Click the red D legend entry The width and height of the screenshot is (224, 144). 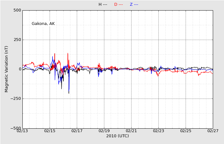click(118, 4)
